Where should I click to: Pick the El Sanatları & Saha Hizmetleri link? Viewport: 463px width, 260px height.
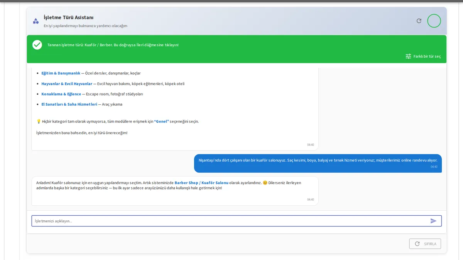[69, 104]
